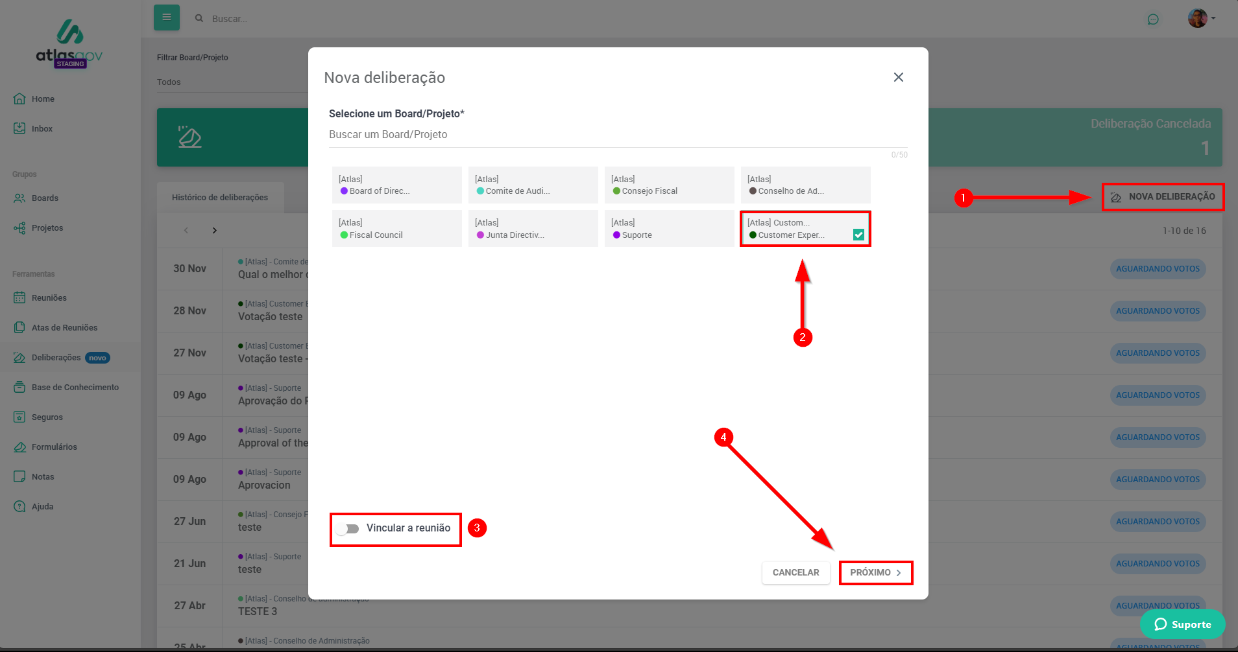
Task: Open the Seguros icon
Action: point(19,417)
